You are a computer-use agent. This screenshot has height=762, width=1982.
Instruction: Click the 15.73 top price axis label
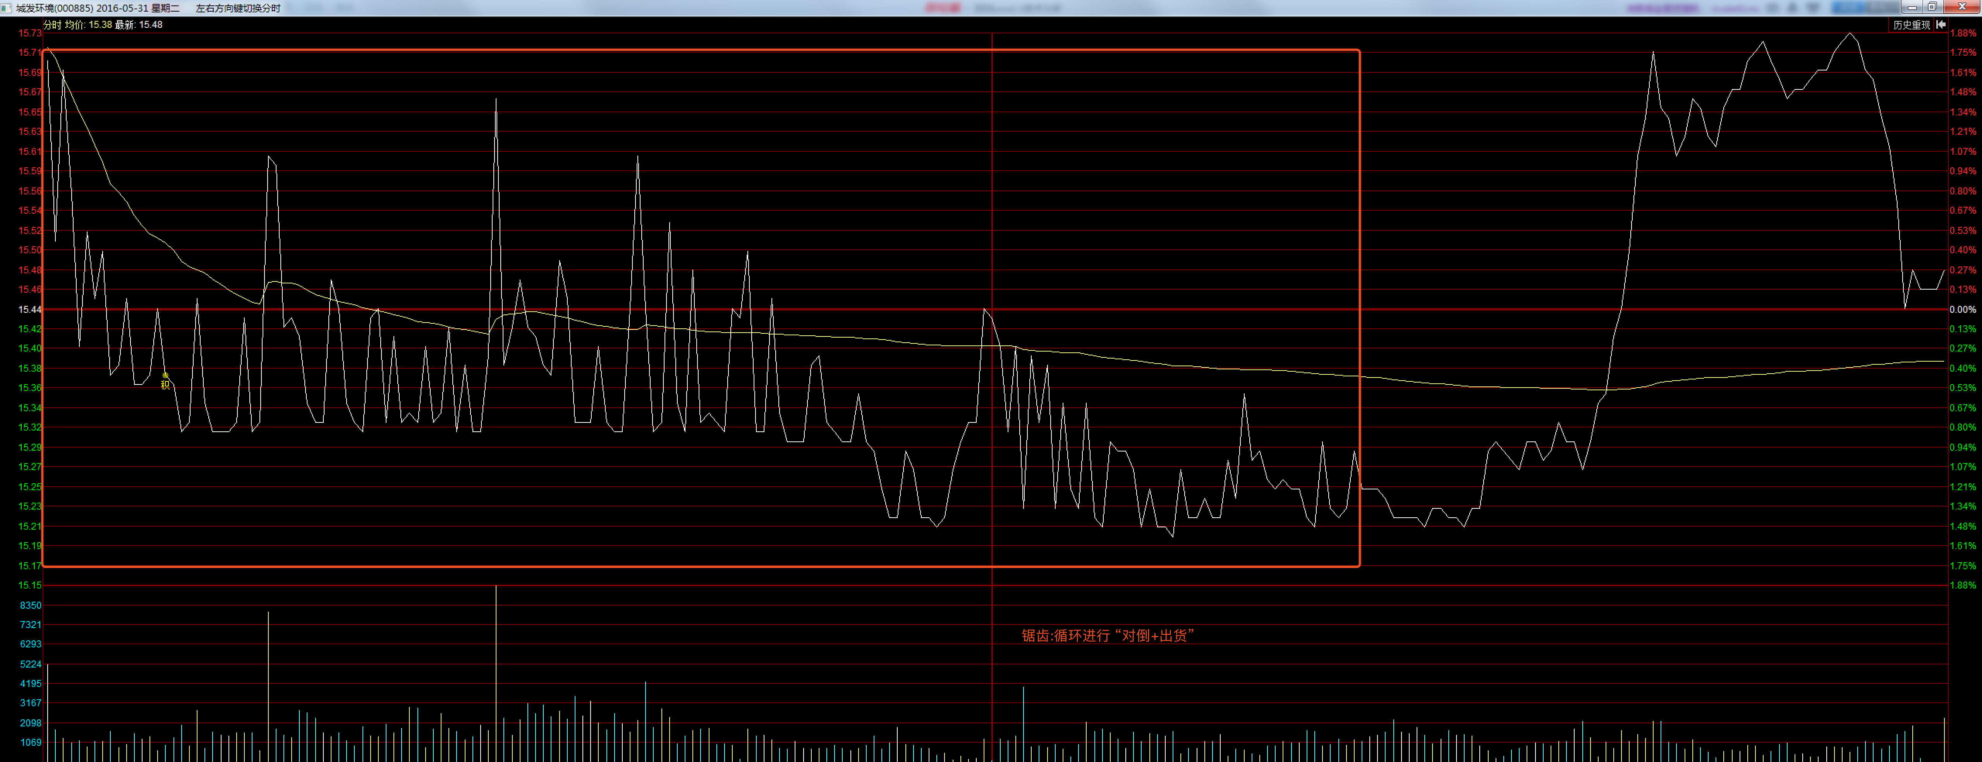pos(30,33)
